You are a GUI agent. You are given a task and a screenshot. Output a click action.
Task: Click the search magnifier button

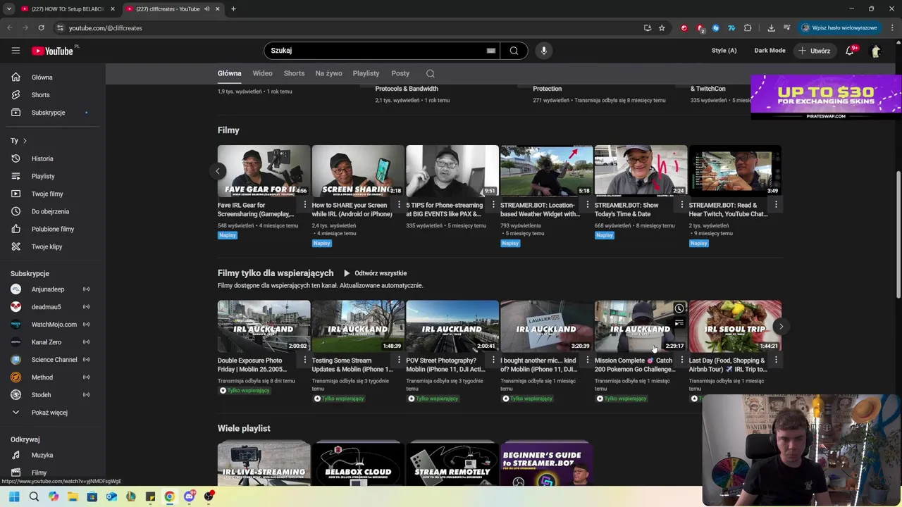[x=514, y=51]
